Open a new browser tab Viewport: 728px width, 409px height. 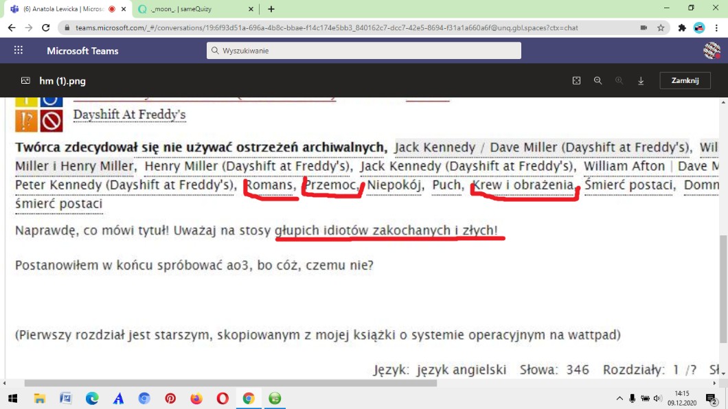(271, 9)
